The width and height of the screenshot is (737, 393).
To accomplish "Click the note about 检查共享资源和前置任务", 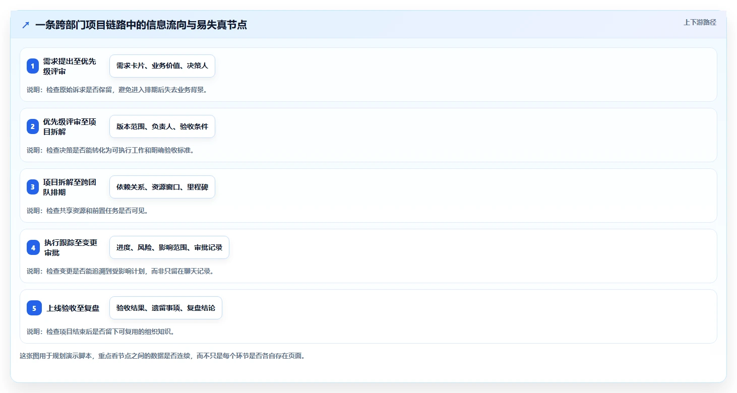I will click(x=87, y=211).
